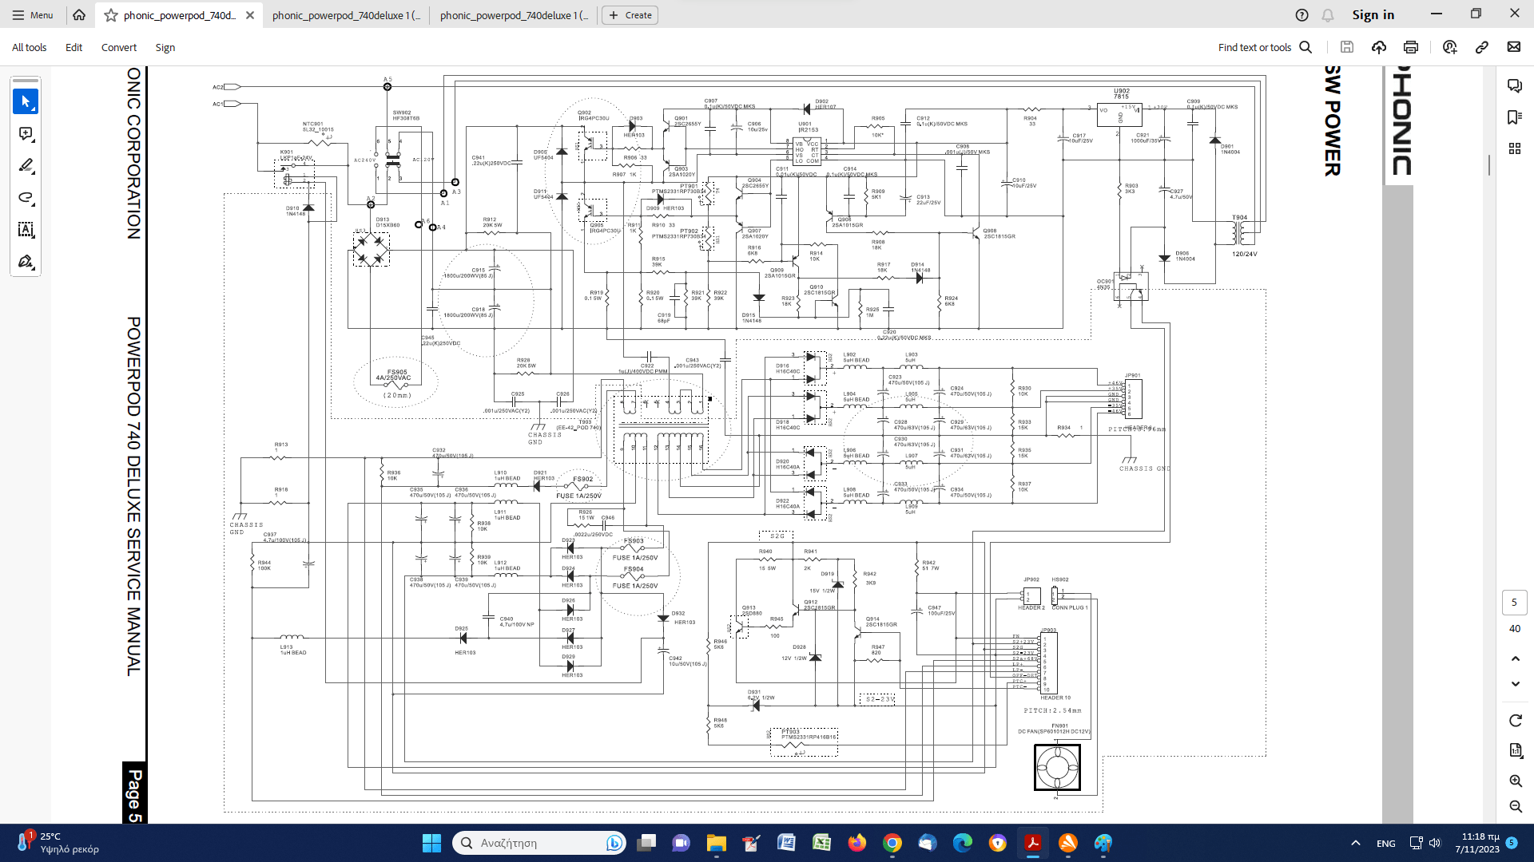Click the vertical scrollbar thumb
The width and height of the screenshot is (1534, 862).
(1489, 165)
